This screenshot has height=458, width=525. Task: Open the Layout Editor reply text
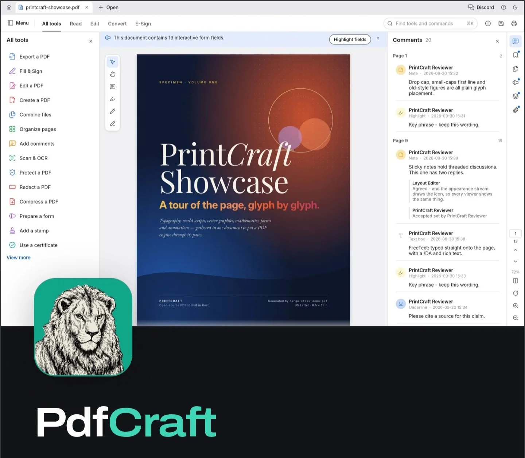452,194
